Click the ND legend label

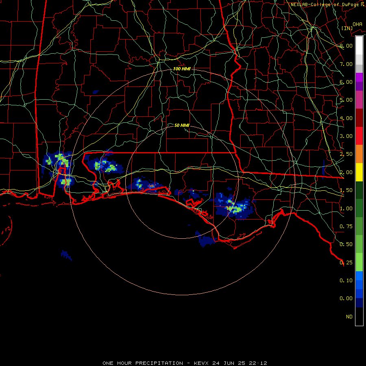[349, 317]
